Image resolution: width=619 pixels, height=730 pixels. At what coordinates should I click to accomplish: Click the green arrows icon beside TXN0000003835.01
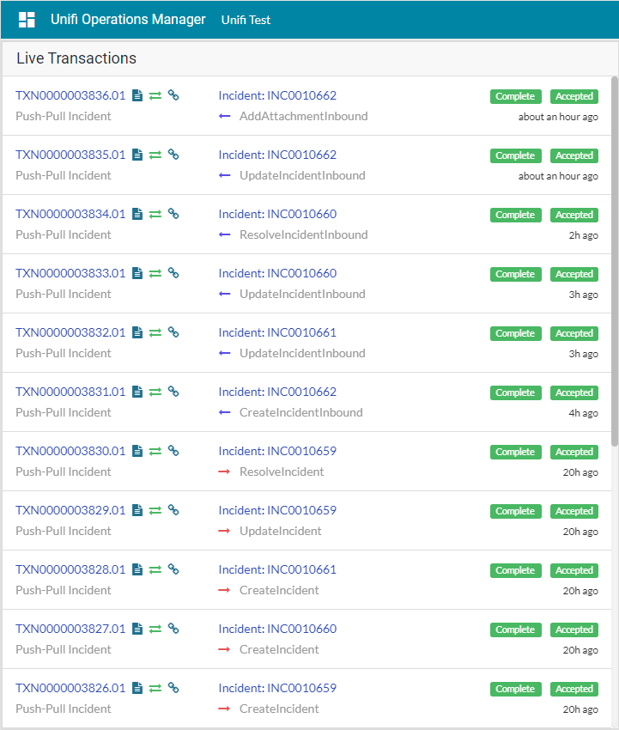tap(155, 155)
